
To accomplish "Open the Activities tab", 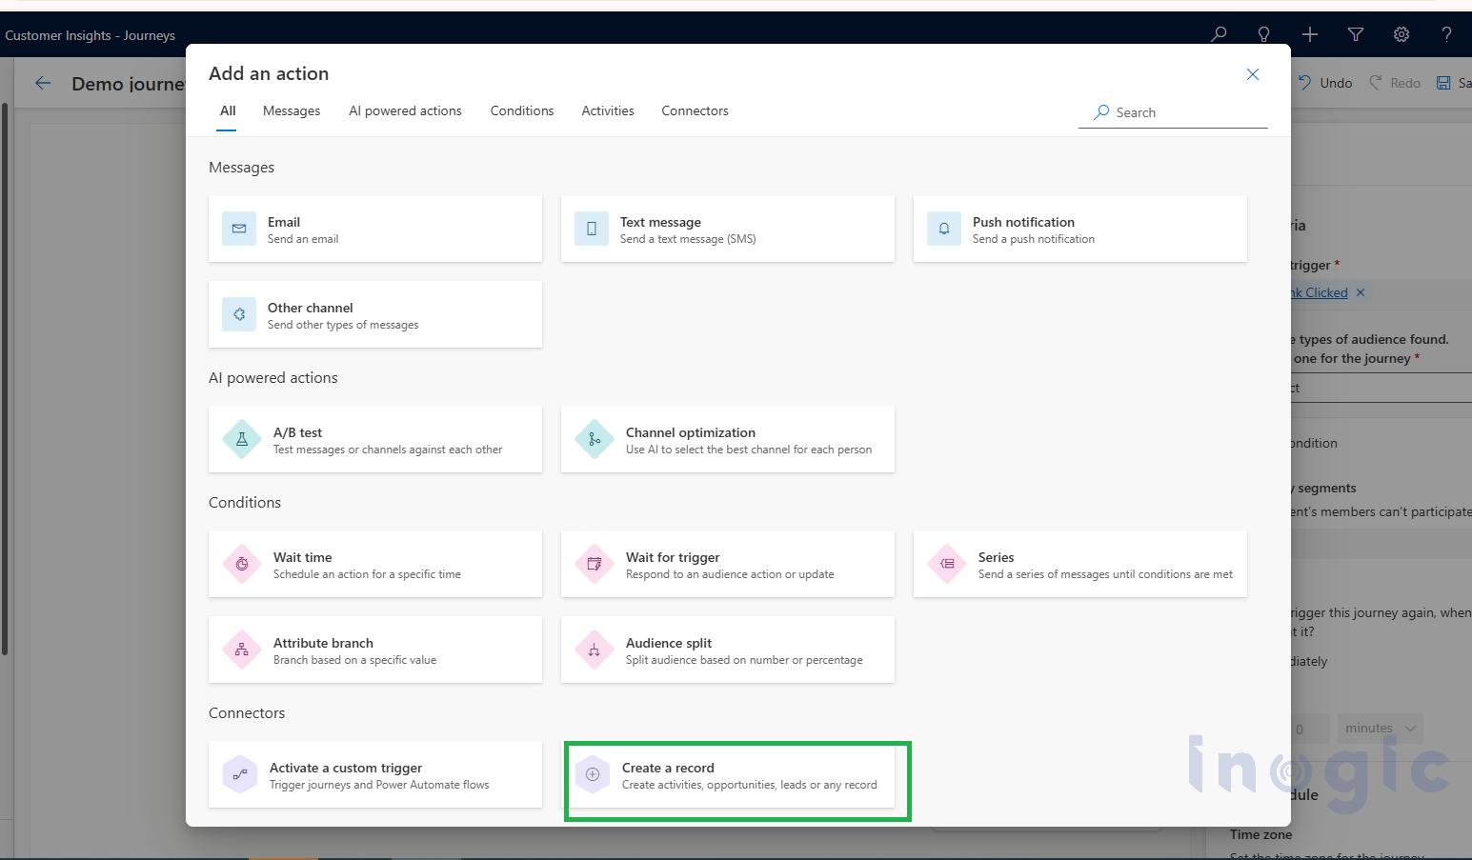I will click(608, 111).
